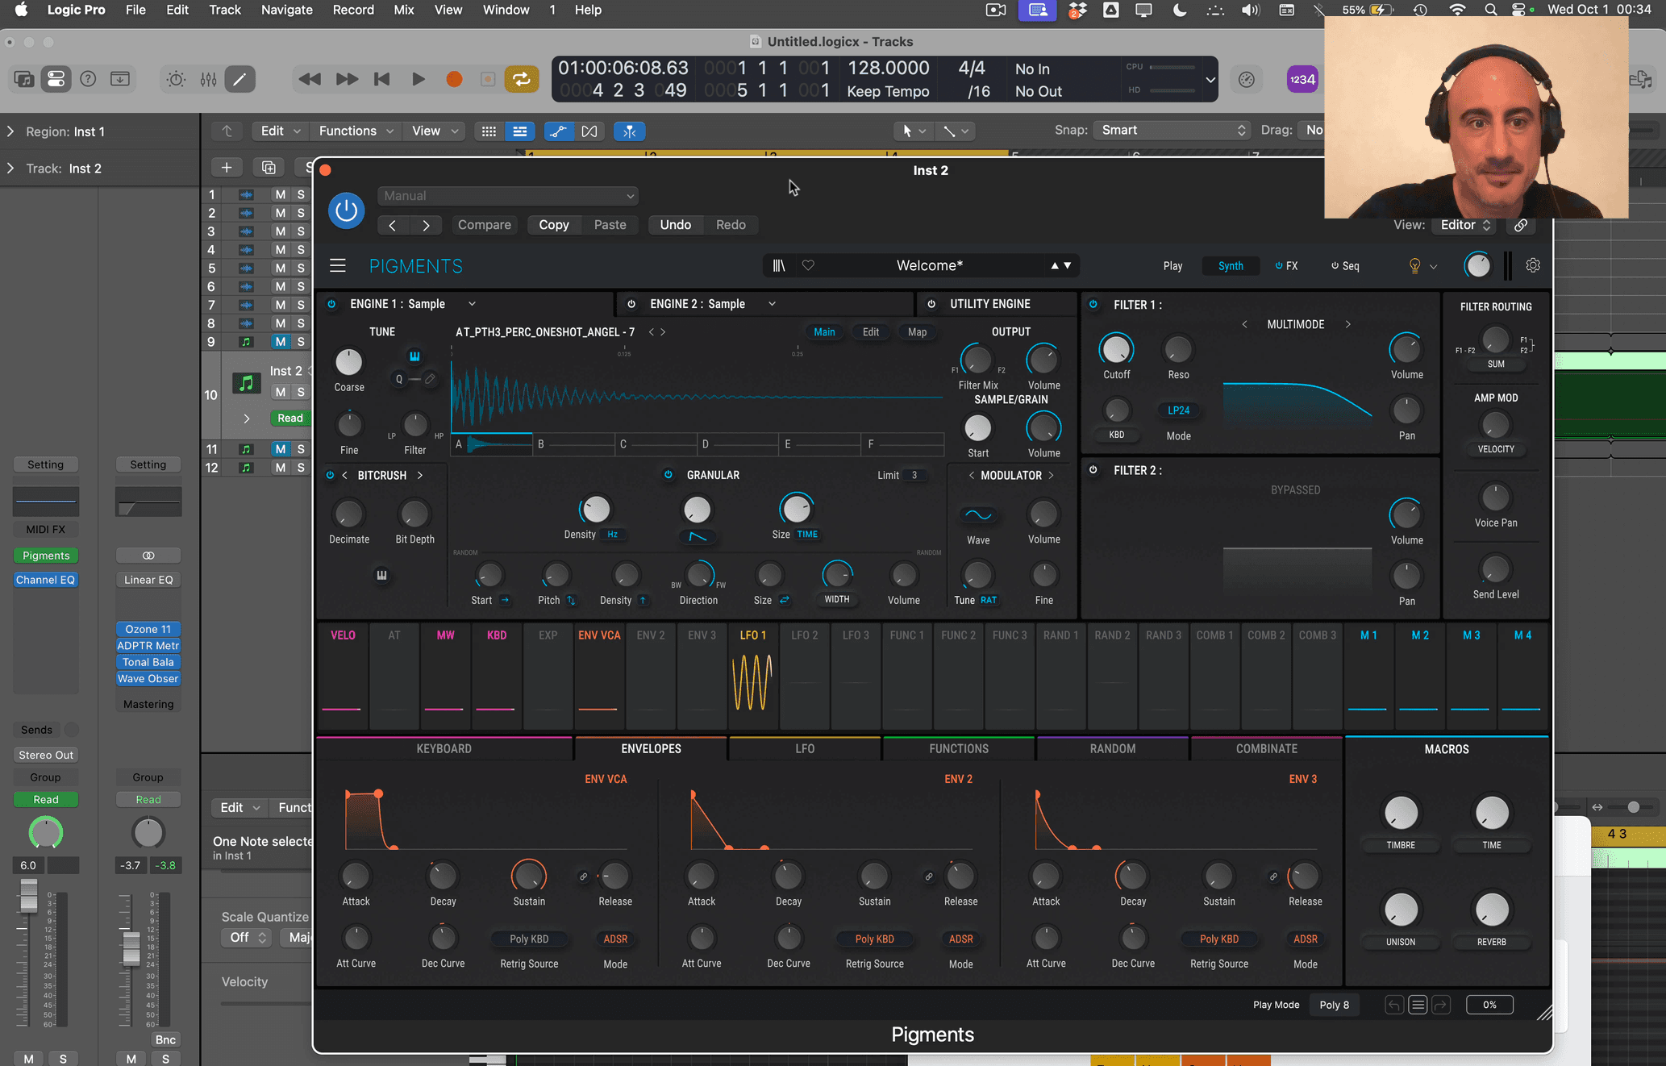Screen dimensions: 1666x1066
Task: Click the next preset arrow in plugin header
Action: (x=426, y=225)
